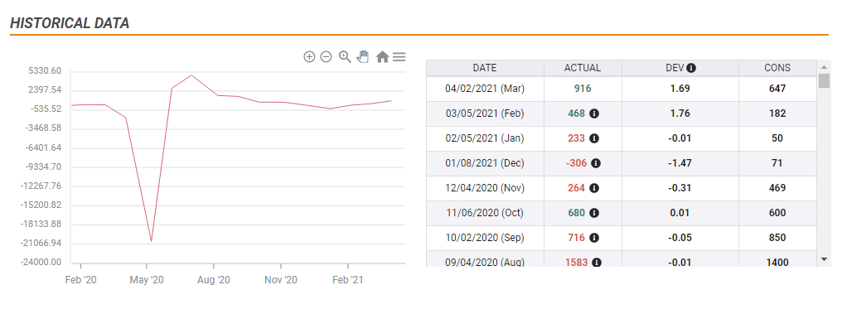Click info icon in DEV column header

tap(692, 68)
